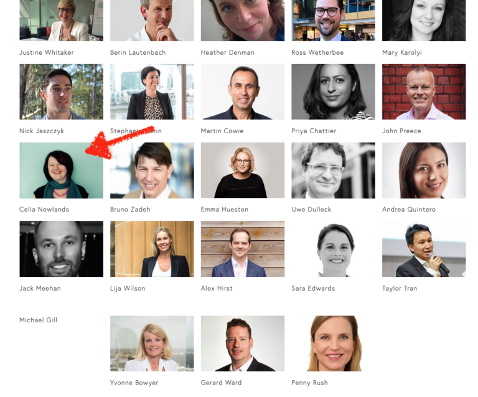Click Andrea Quintero's portrait

(x=424, y=170)
